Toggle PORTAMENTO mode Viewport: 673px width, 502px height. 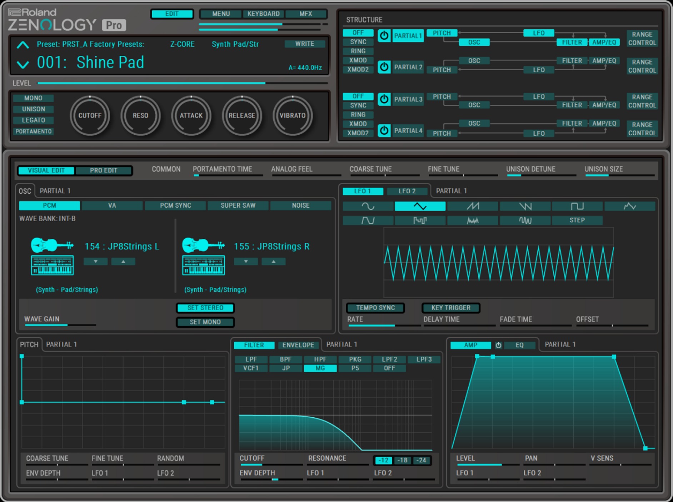click(x=33, y=131)
